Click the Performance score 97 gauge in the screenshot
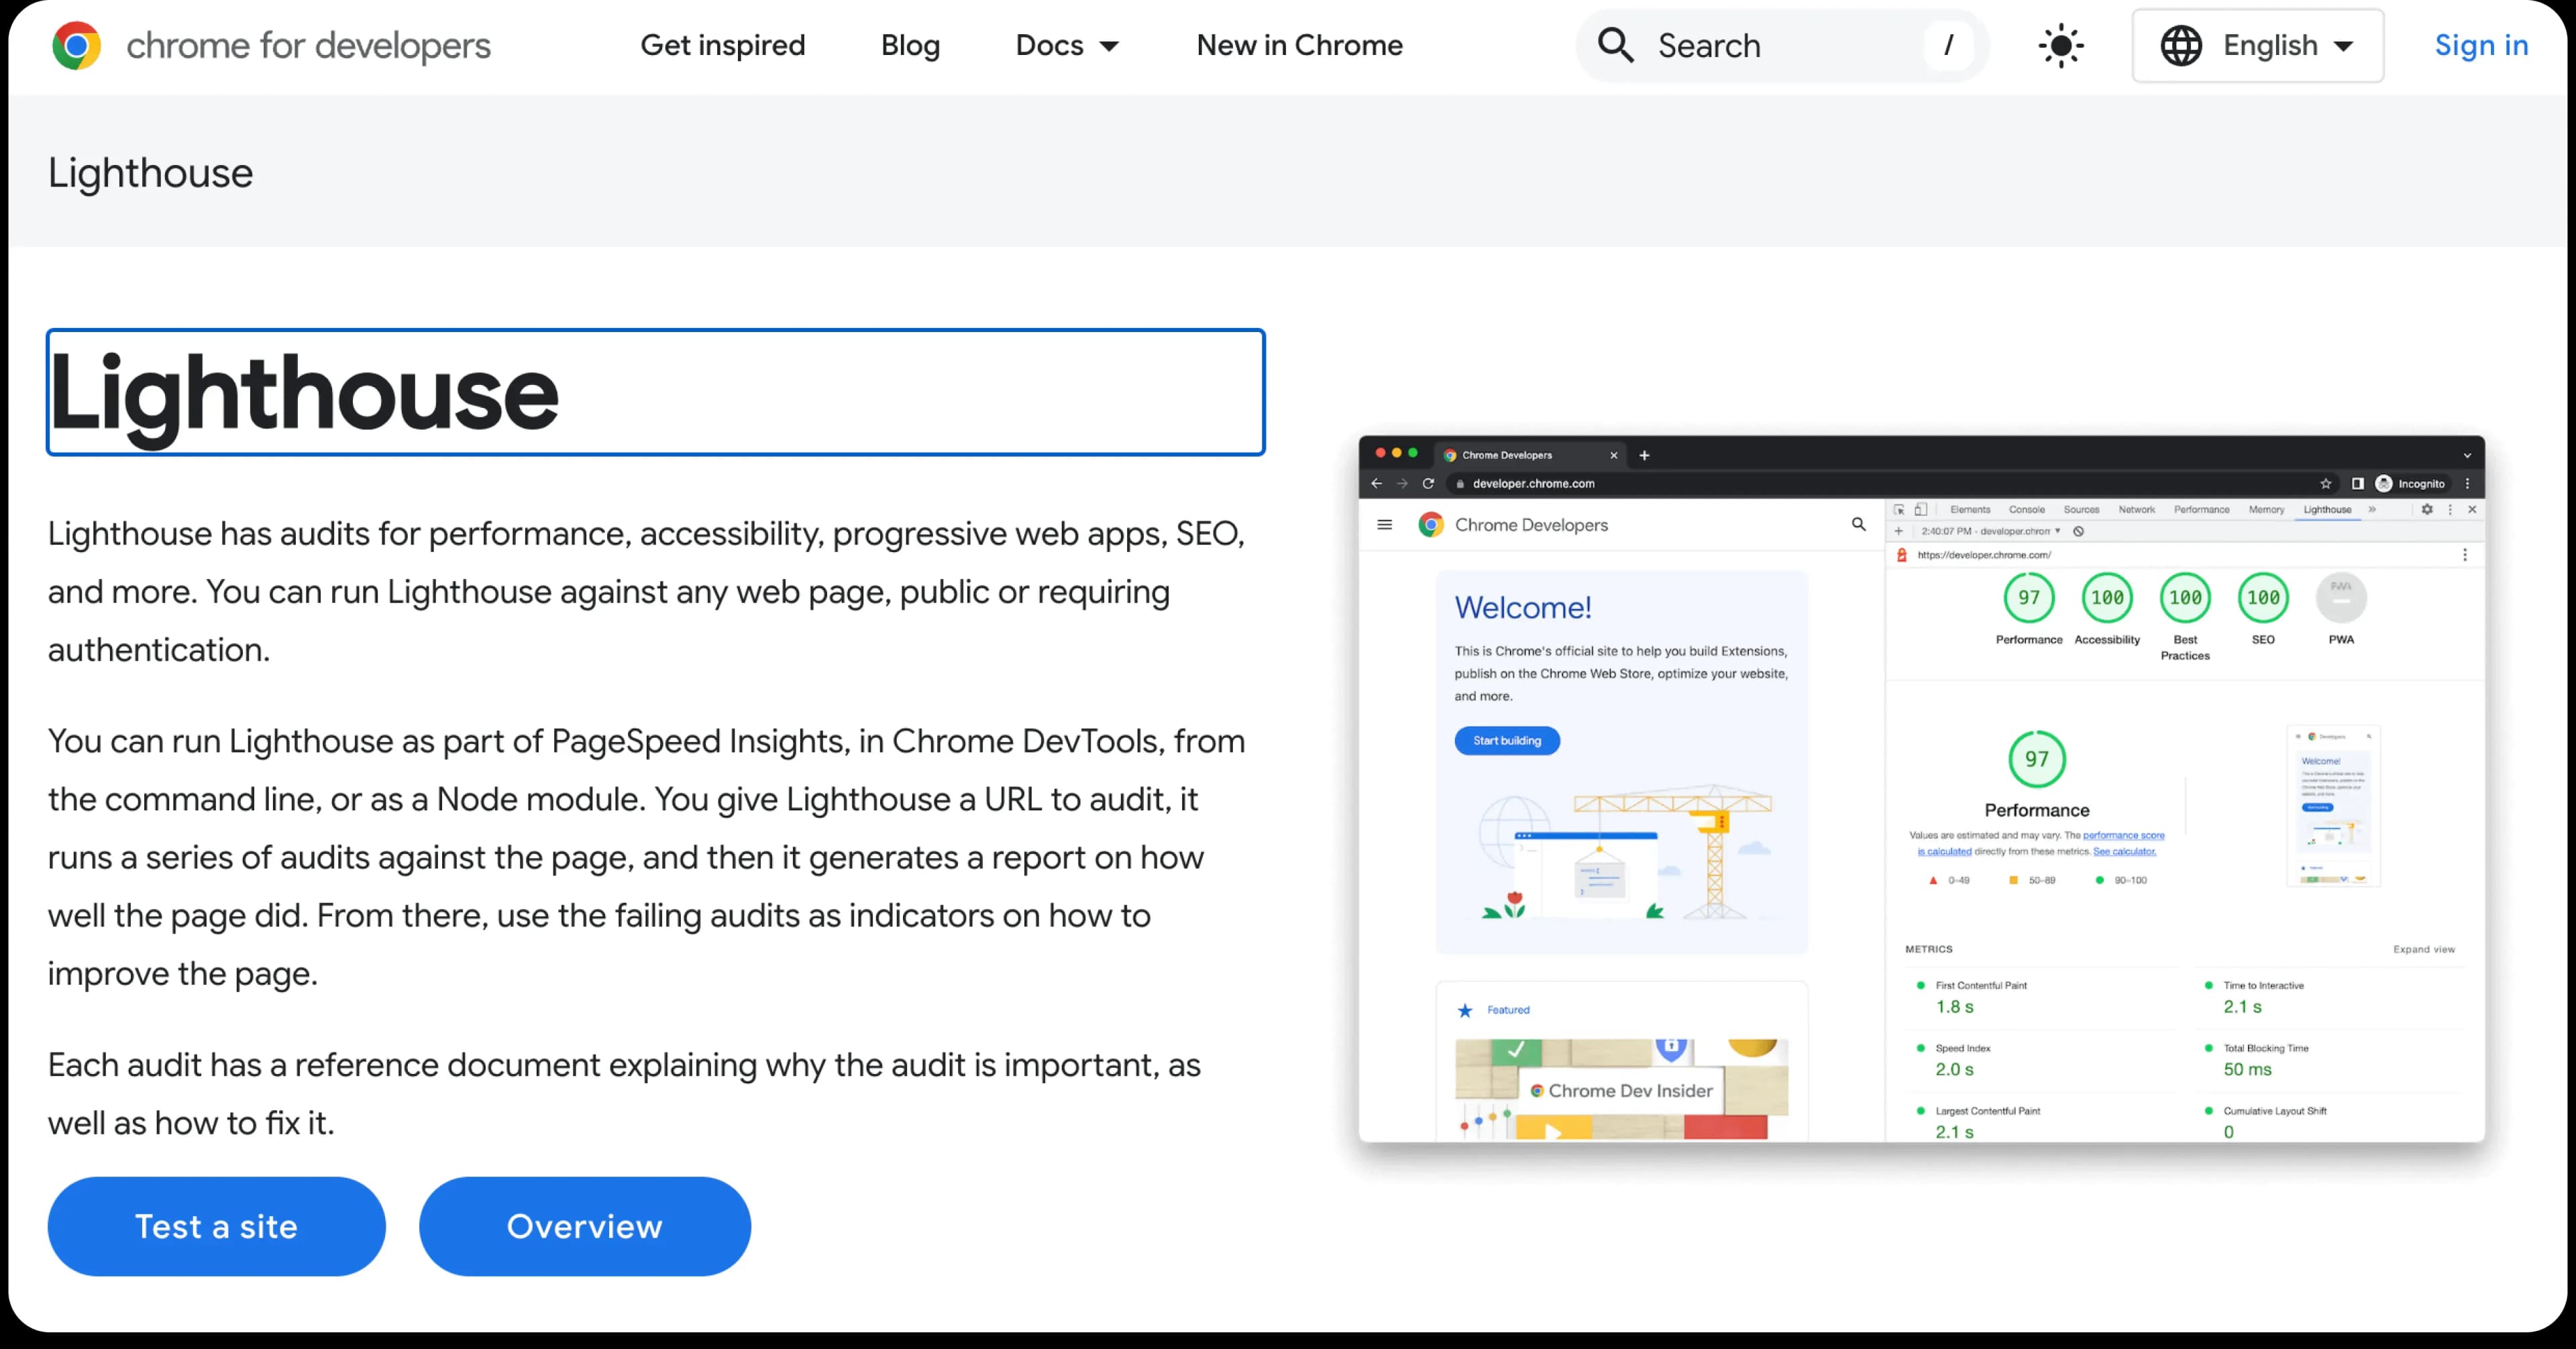Viewport: 2576px width, 1349px height. (2028, 598)
